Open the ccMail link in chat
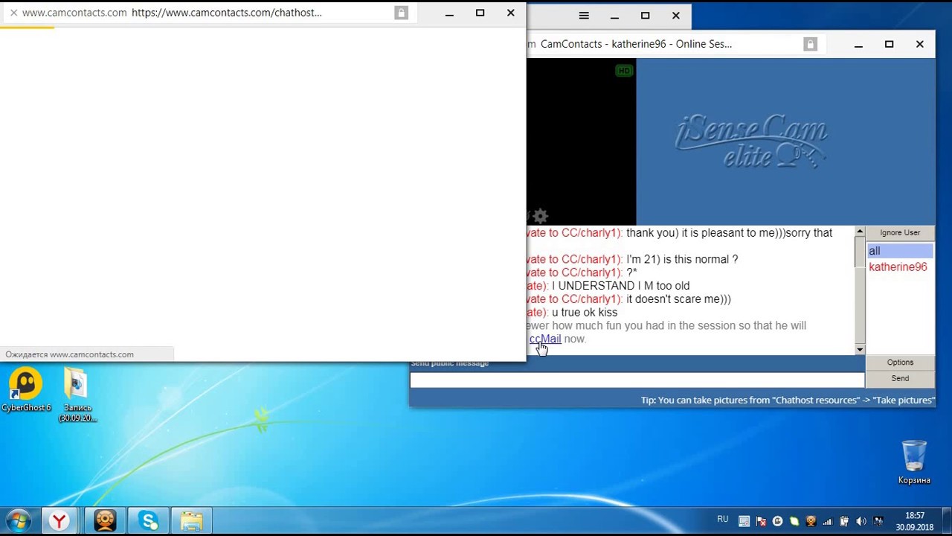Viewport: 952px width, 536px height. [545, 339]
